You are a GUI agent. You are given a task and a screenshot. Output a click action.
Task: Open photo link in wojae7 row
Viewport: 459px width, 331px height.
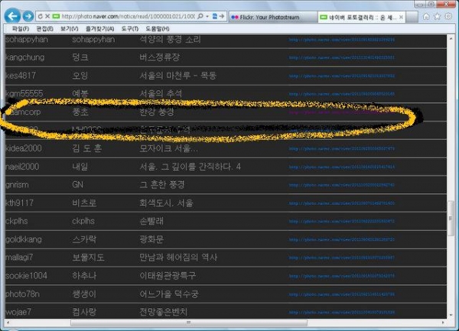click(x=342, y=313)
